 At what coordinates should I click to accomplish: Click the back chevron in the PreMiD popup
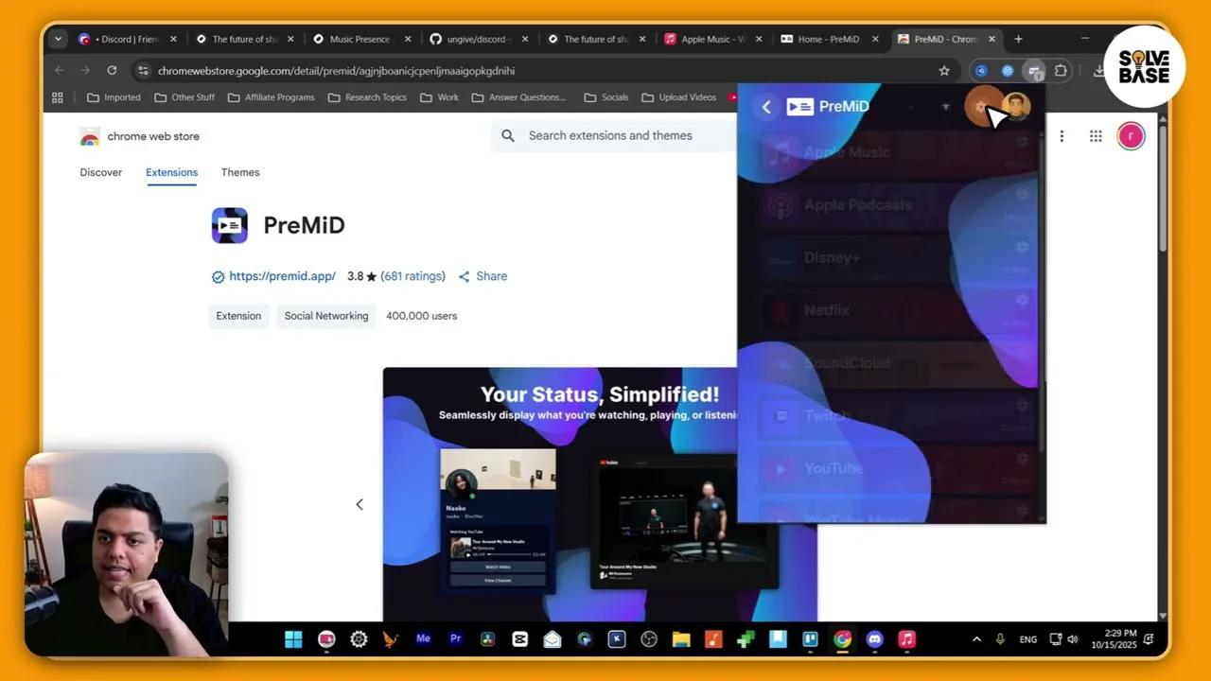pos(766,107)
